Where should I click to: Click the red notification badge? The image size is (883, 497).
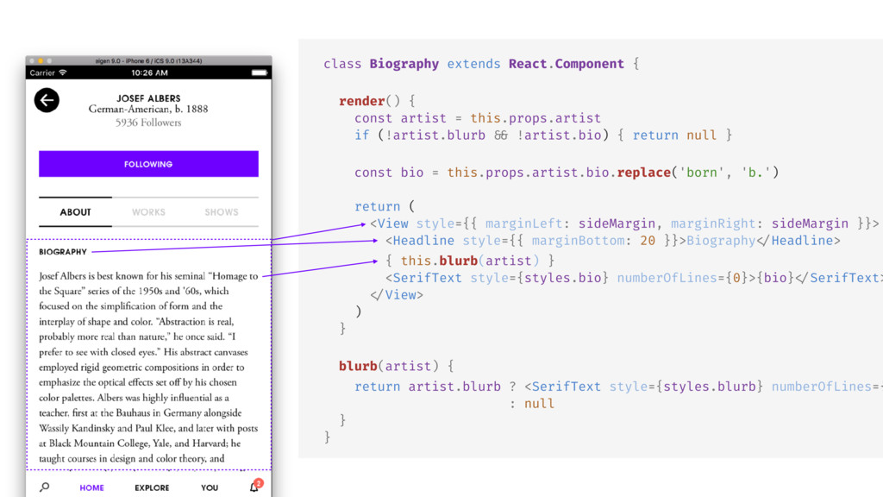coord(259,483)
